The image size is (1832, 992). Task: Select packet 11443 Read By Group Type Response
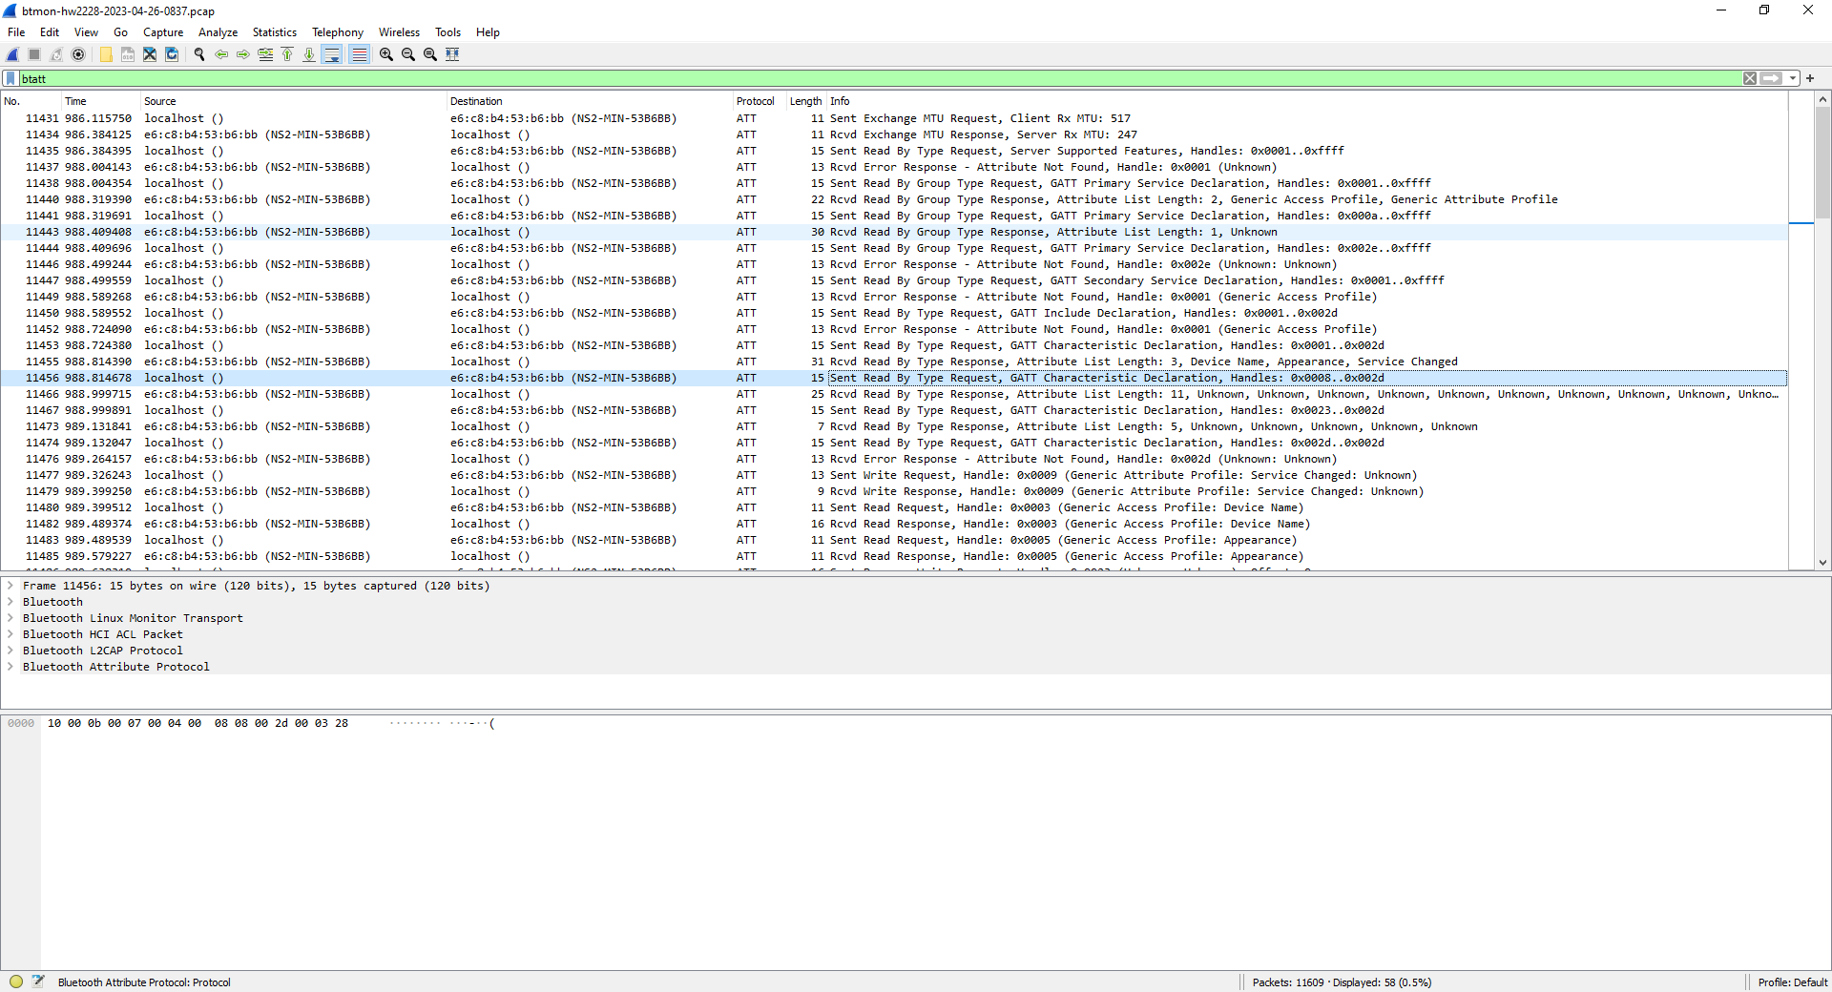894,232
